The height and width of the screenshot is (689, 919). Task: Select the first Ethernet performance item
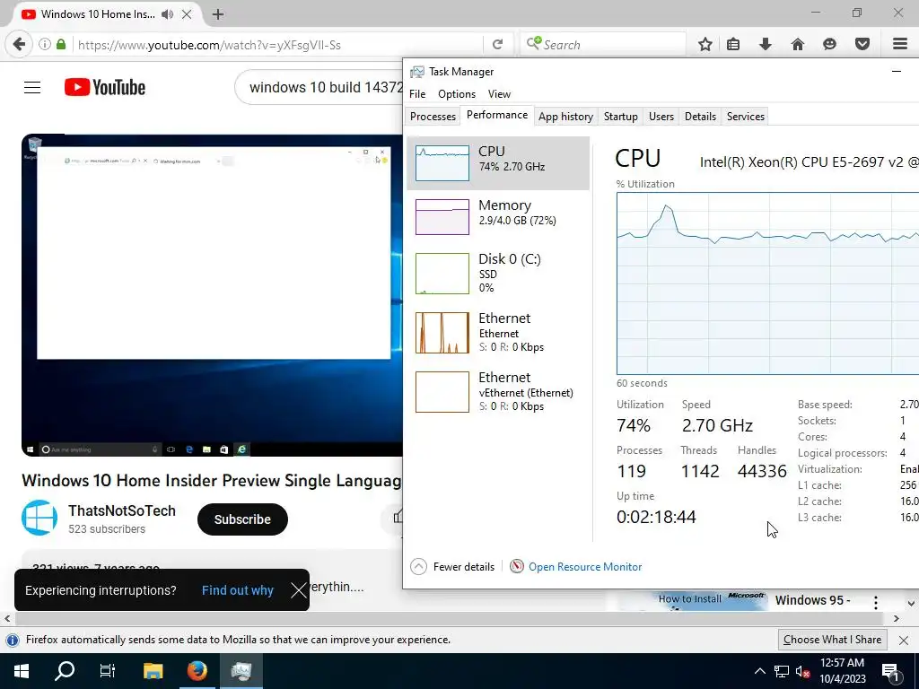pos(497,332)
